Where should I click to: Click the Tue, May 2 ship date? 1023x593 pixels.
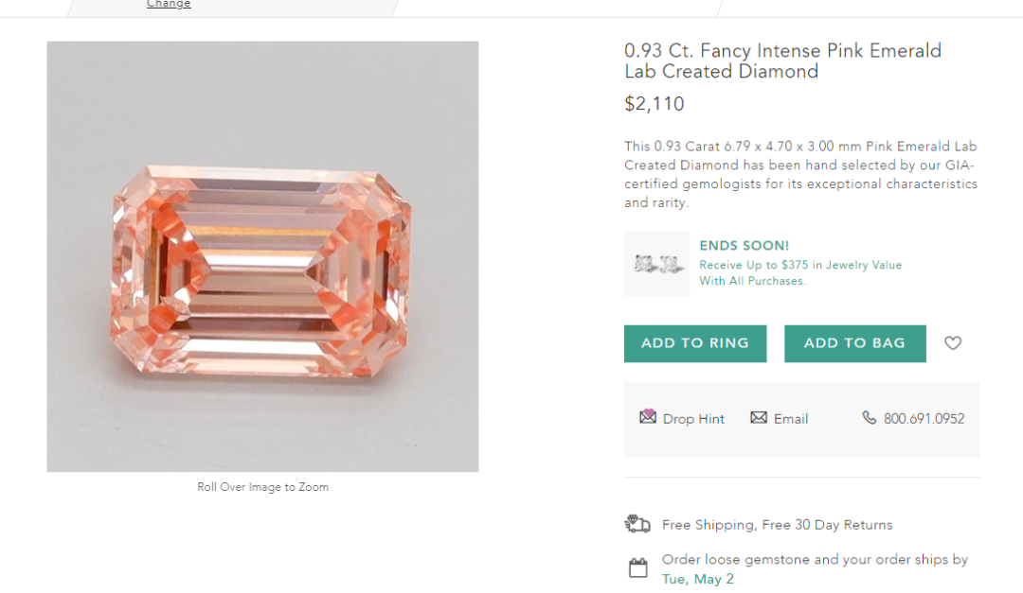[x=697, y=579]
